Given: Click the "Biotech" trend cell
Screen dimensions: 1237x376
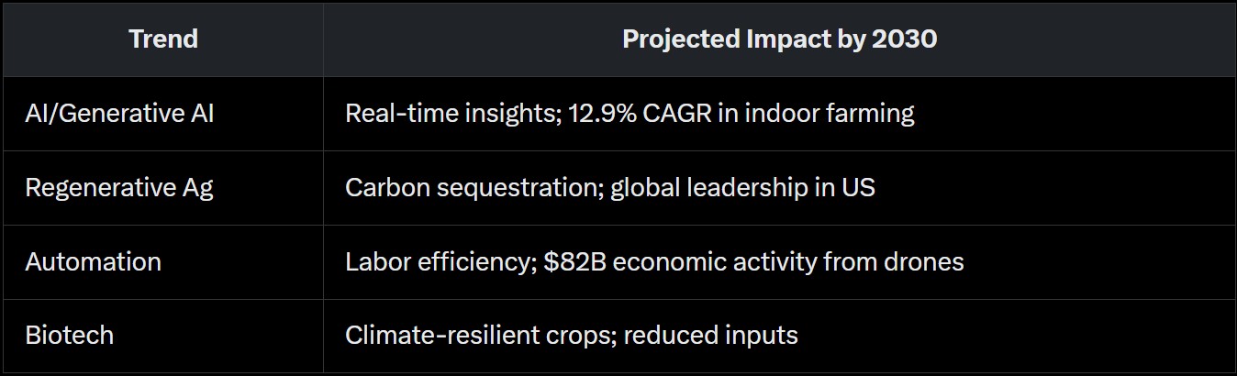Looking at the screenshot, I should point(70,336).
